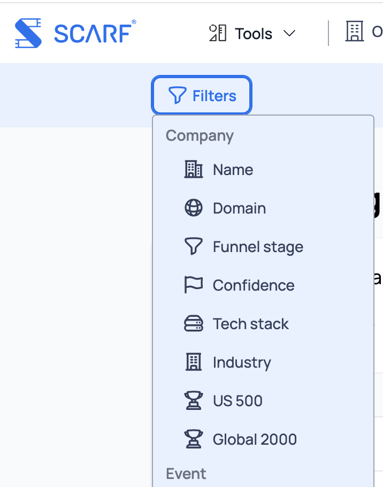Toggle the Filters button
The image size is (383, 487).
202,96
